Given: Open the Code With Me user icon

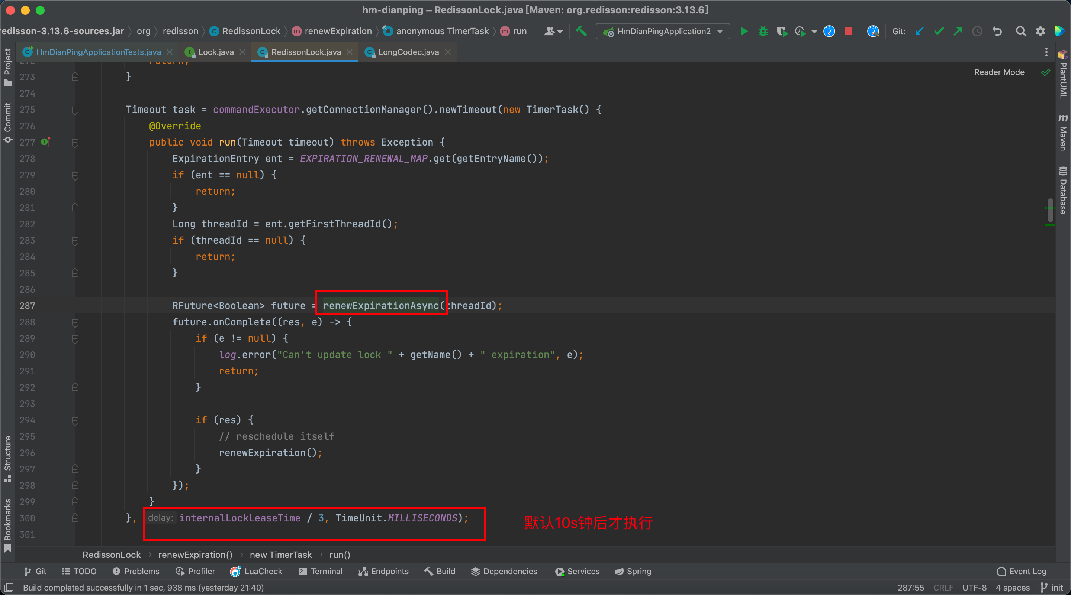Looking at the screenshot, I should click(553, 31).
